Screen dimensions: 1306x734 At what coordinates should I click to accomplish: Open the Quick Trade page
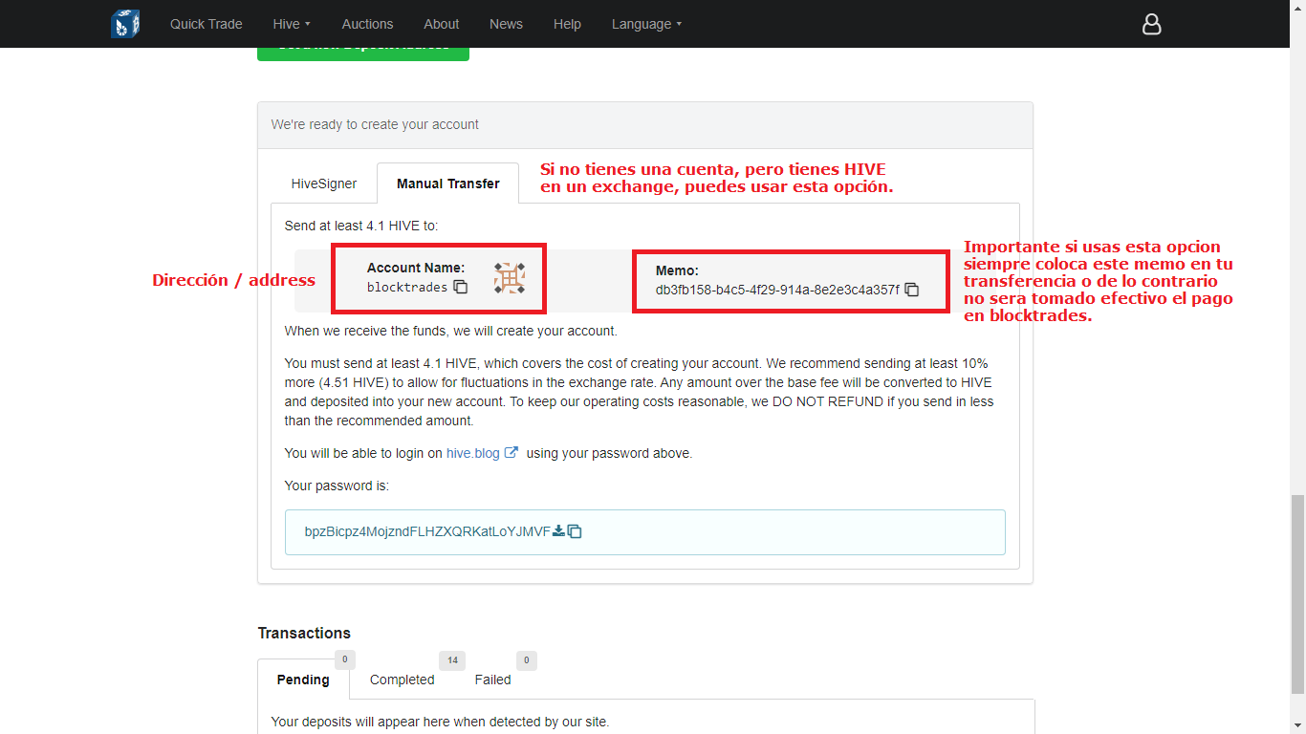pos(207,24)
